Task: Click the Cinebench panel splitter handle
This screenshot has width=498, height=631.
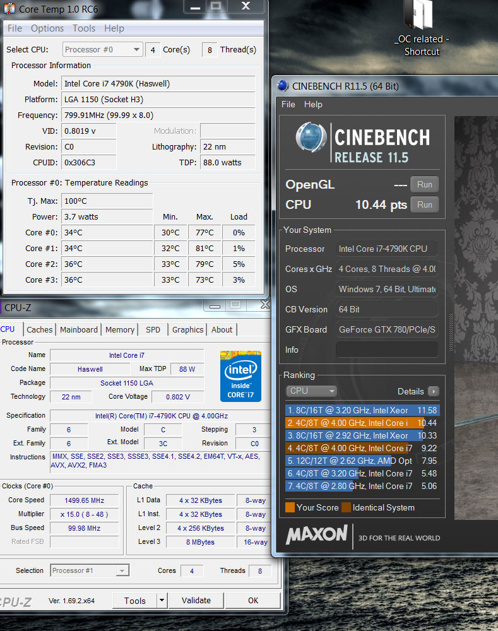Action: 451,332
